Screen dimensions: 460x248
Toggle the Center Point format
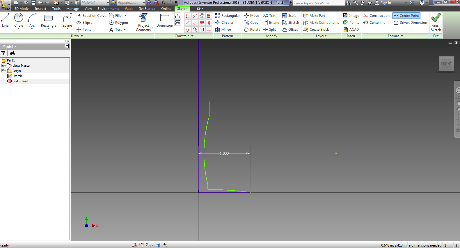(406, 16)
